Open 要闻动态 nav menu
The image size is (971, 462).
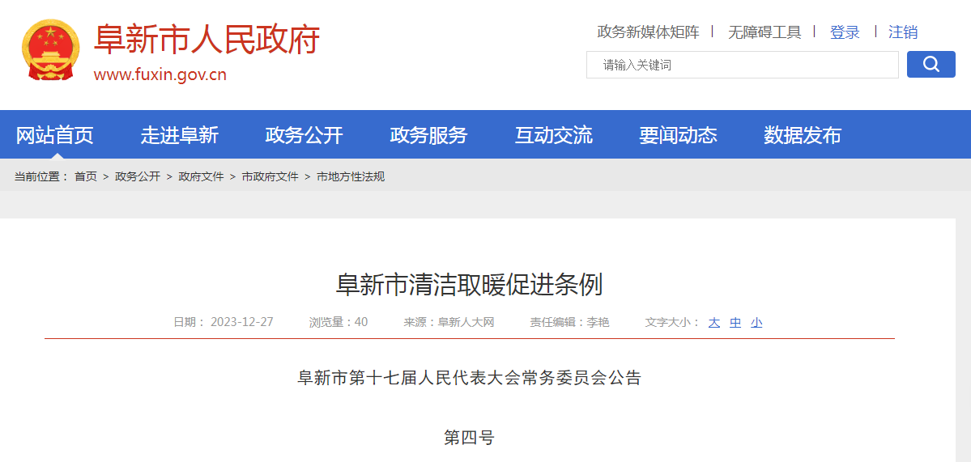(x=678, y=135)
